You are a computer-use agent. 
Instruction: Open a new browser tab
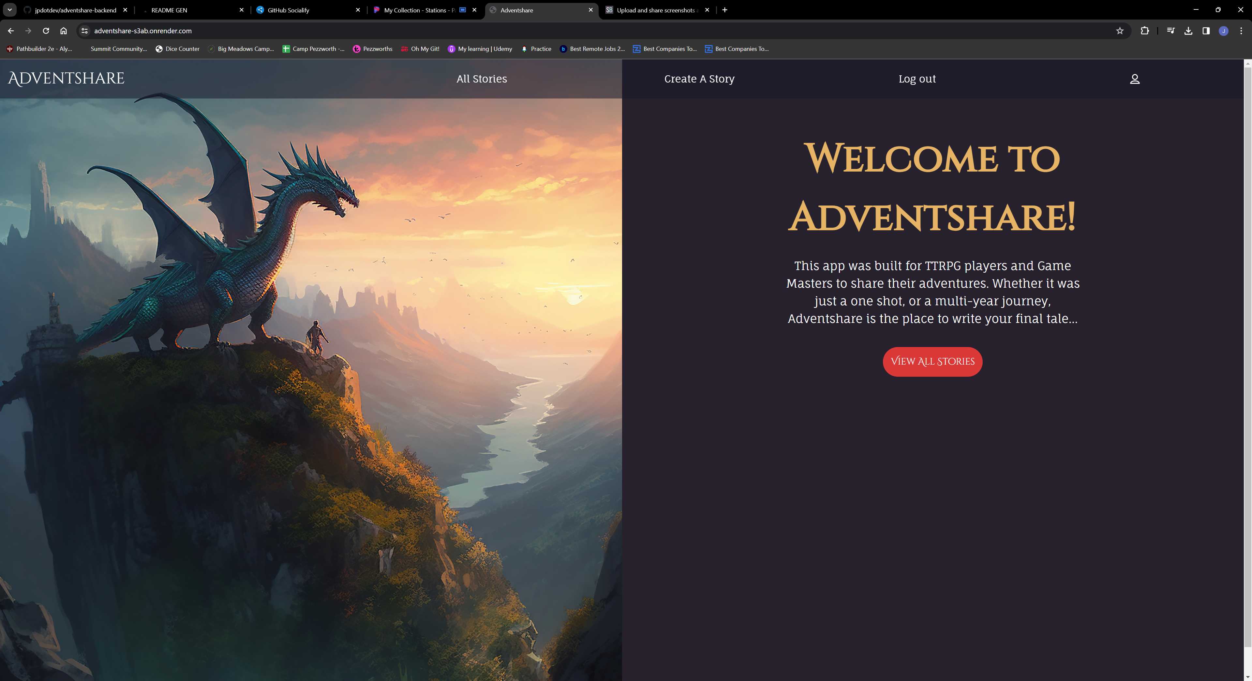pyautogui.click(x=725, y=10)
